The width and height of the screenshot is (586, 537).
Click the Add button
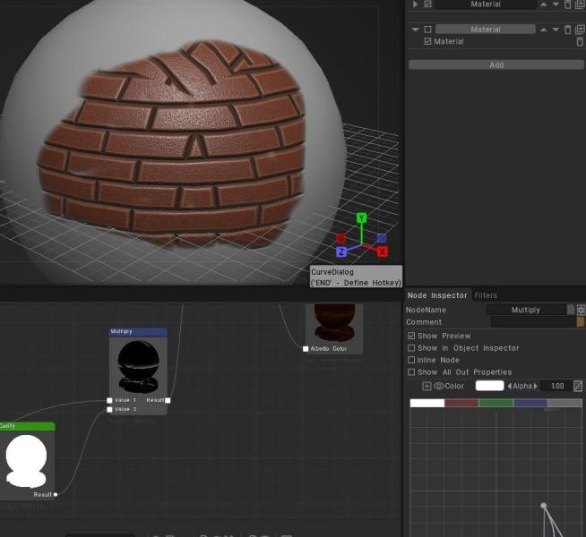[x=496, y=65]
